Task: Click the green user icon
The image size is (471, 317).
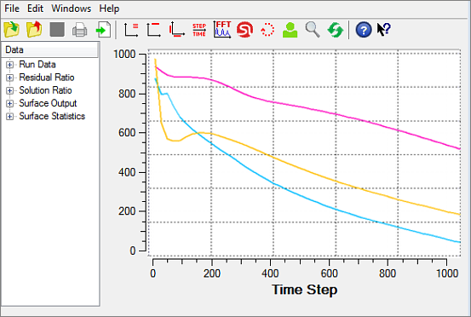Action: click(290, 30)
